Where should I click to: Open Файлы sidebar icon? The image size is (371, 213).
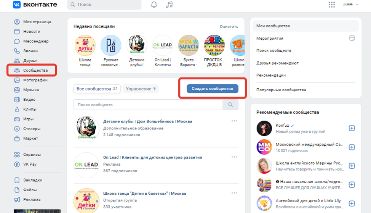click(x=17, y=190)
